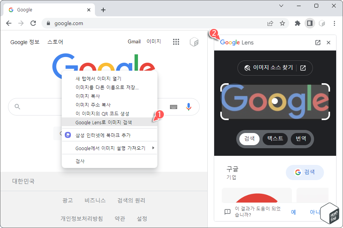Image resolution: width=343 pixels, height=228 pixels.
Task: Choose 삼성 인터넷에 북마크 추가
Action: pyautogui.click(x=109, y=135)
